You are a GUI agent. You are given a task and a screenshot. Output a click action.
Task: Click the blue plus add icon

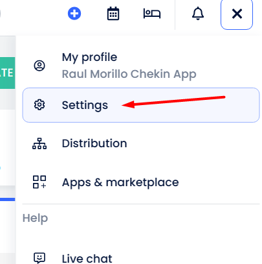point(74,14)
